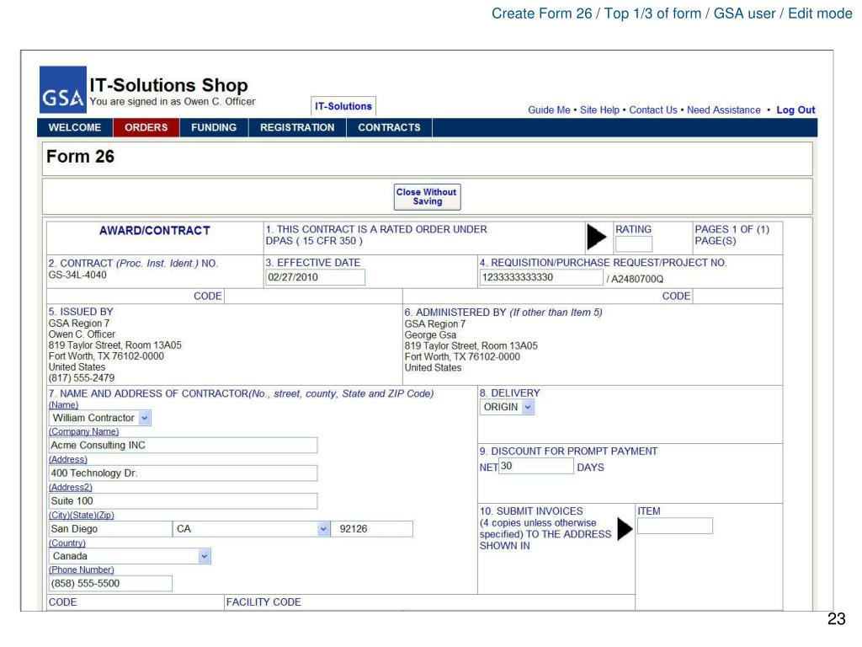Click the City field San Diego
This screenshot has width=862, height=647.
110,529
